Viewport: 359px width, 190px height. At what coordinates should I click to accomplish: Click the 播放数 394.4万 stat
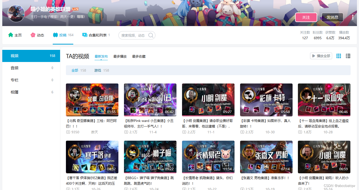pyautogui.click(x=344, y=35)
